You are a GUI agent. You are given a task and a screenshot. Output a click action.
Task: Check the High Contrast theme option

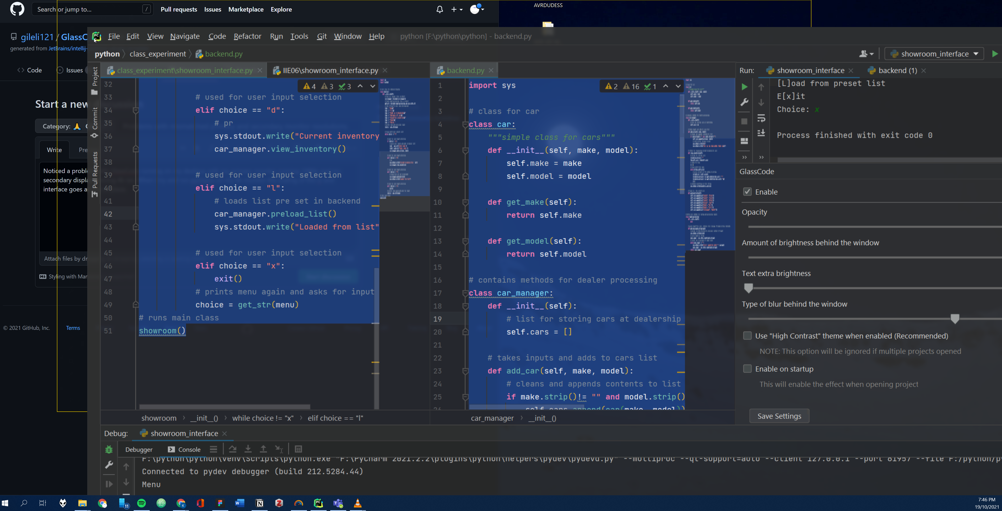pyautogui.click(x=747, y=336)
